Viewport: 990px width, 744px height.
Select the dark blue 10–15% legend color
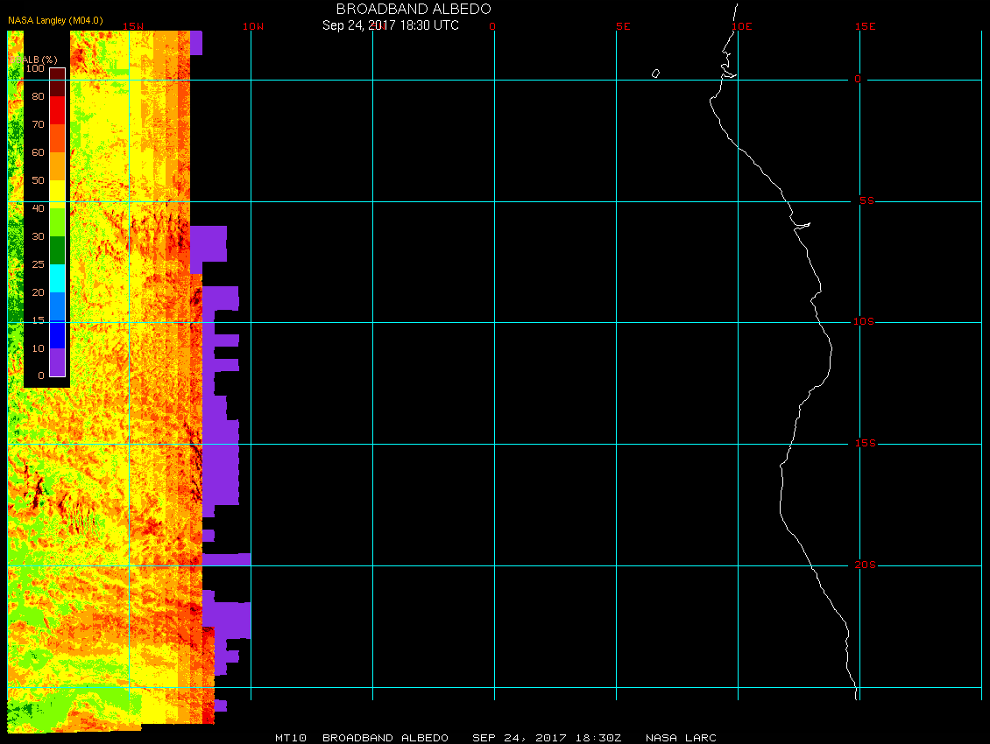57,334
